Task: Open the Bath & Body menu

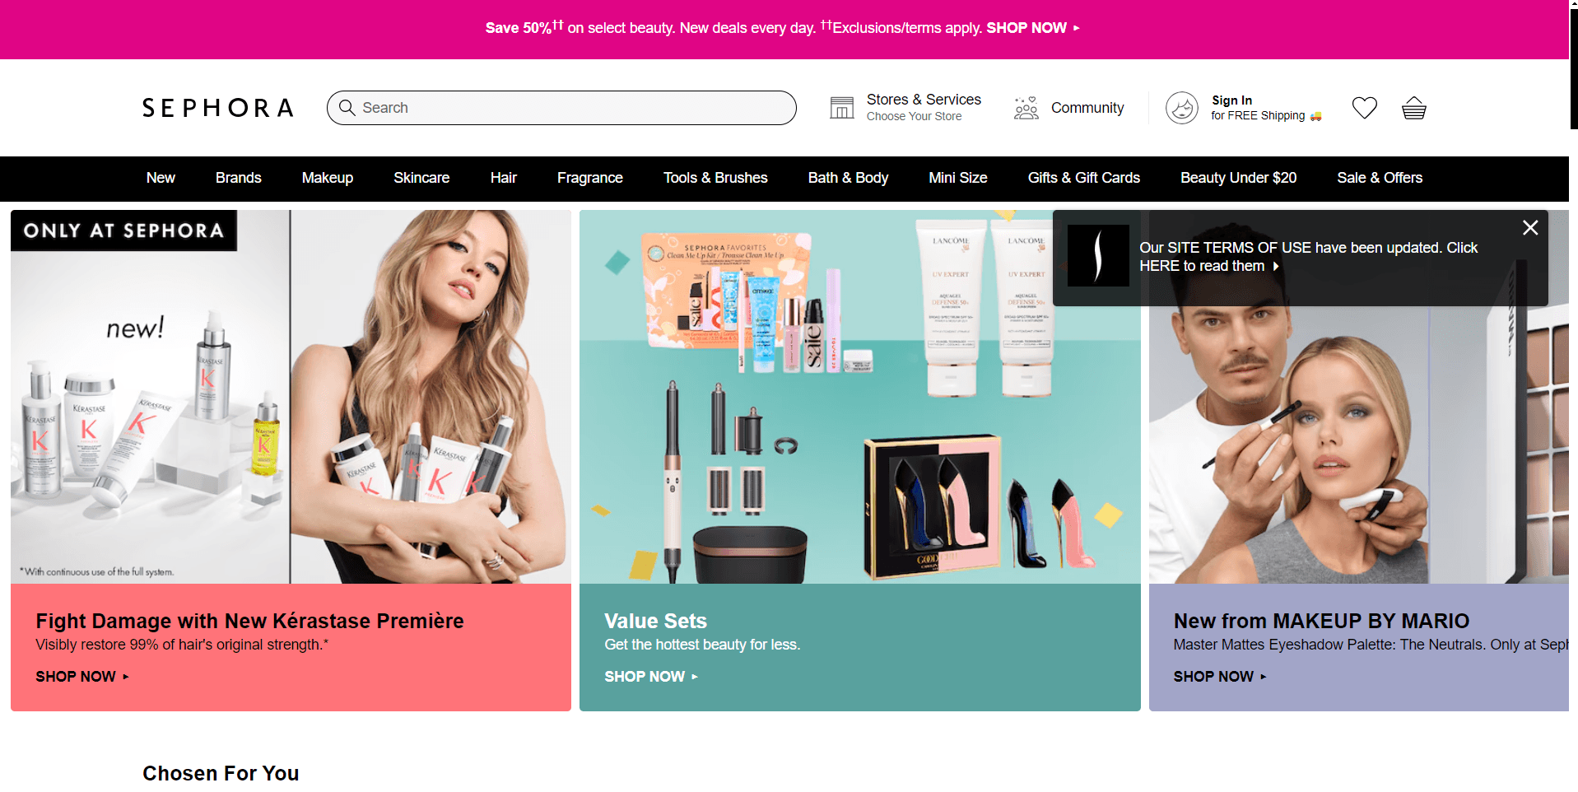Action: pos(848,178)
